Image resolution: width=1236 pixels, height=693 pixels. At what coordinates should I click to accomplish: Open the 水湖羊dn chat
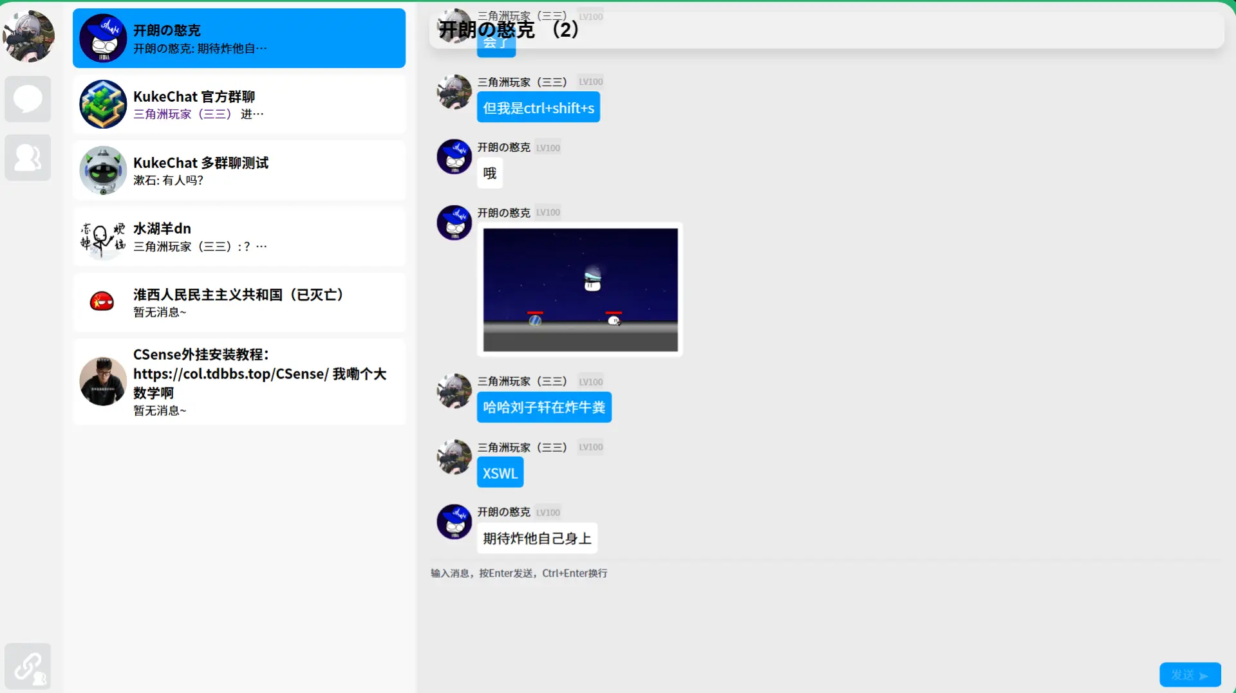point(239,237)
